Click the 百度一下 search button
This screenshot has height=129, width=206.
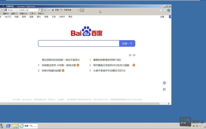tap(127, 43)
